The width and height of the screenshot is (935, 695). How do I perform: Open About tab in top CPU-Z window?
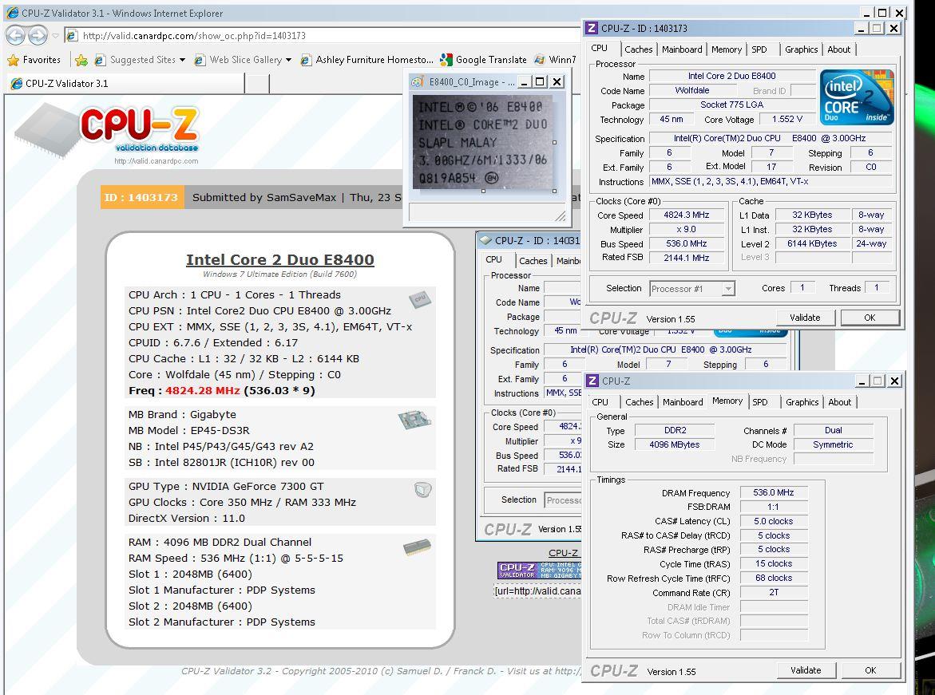point(839,49)
